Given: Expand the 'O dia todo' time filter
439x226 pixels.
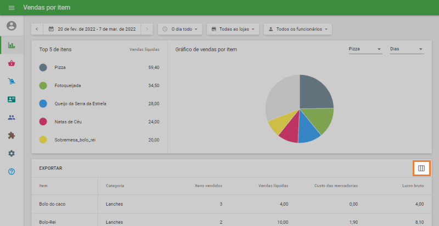Looking at the screenshot, I should tap(180, 29).
